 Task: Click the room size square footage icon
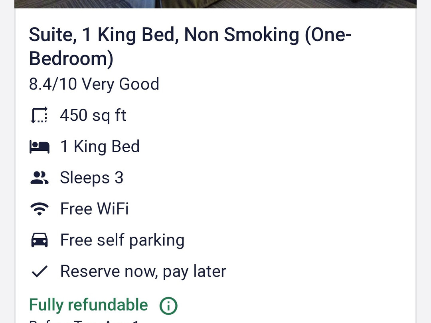click(x=39, y=115)
